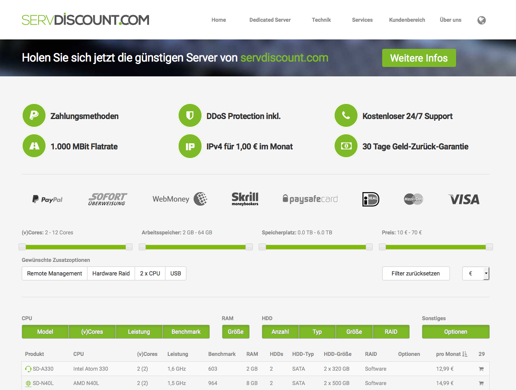The width and height of the screenshot is (516, 390).
Task: Toggle the USB option
Action: click(x=176, y=273)
